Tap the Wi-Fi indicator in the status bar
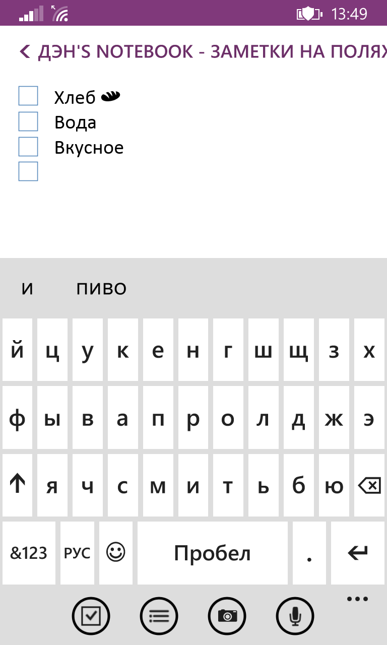Viewport: 387px width, 645px height. pyautogui.click(x=60, y=14)
